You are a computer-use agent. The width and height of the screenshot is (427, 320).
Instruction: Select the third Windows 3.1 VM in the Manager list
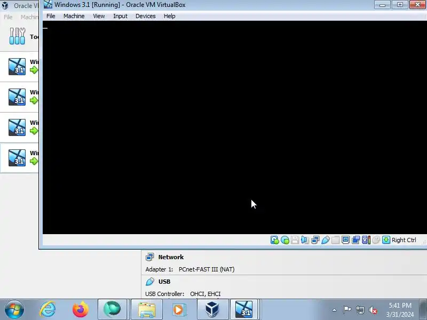[19, 127]
